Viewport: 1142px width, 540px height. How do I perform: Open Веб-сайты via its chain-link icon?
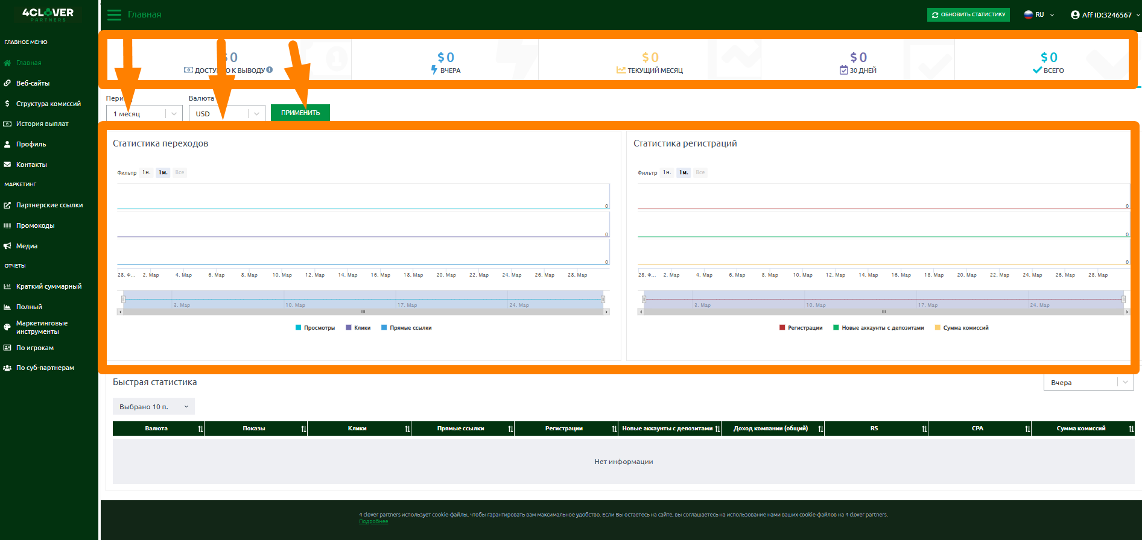[x=7, y=83]
